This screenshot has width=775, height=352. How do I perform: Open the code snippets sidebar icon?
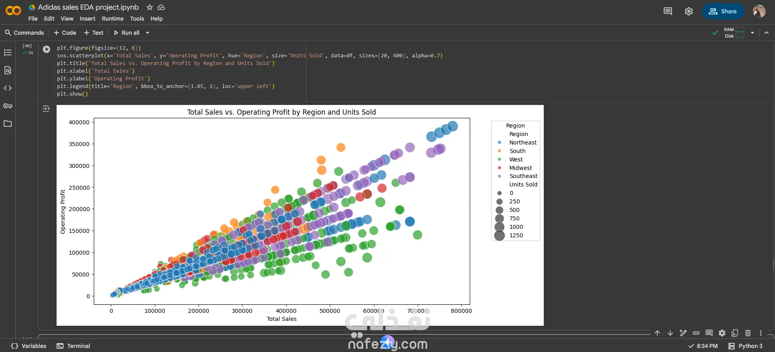(8, 88)
